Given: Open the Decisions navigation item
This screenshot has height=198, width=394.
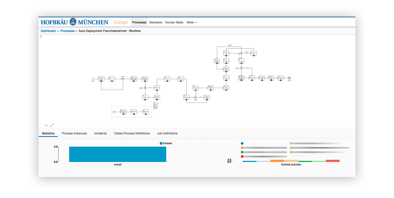Looking at the screenshot, I should [155, 23].
